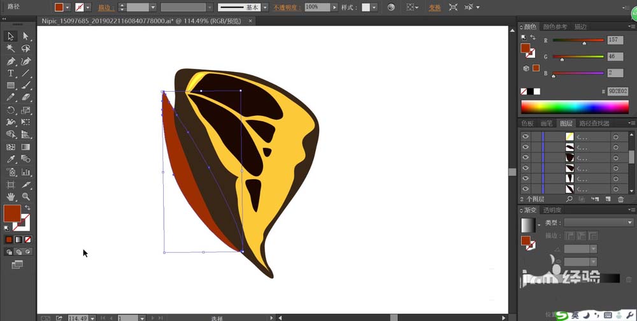Hide the yellow-thumbnail layer via its eye
637x321 pixels.
[526, 136]
